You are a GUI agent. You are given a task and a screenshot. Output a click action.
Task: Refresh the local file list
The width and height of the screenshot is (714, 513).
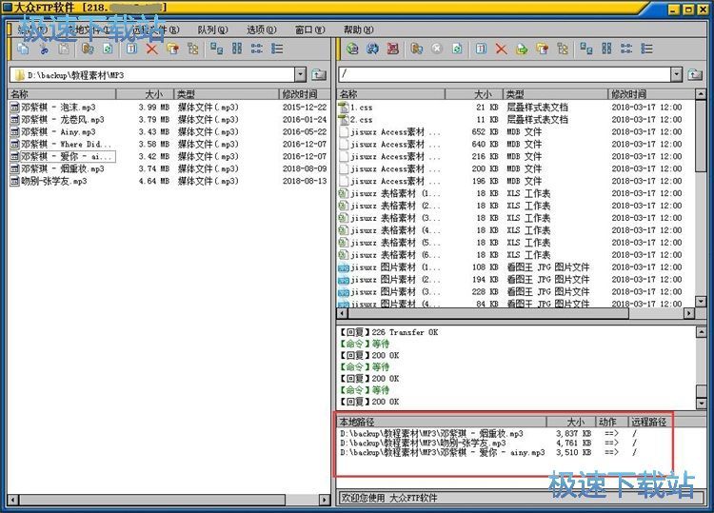(108, 49)
